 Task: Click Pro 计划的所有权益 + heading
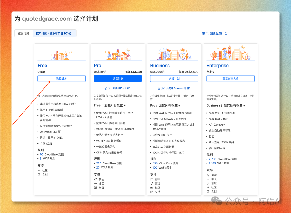click(x=165, y=105)
